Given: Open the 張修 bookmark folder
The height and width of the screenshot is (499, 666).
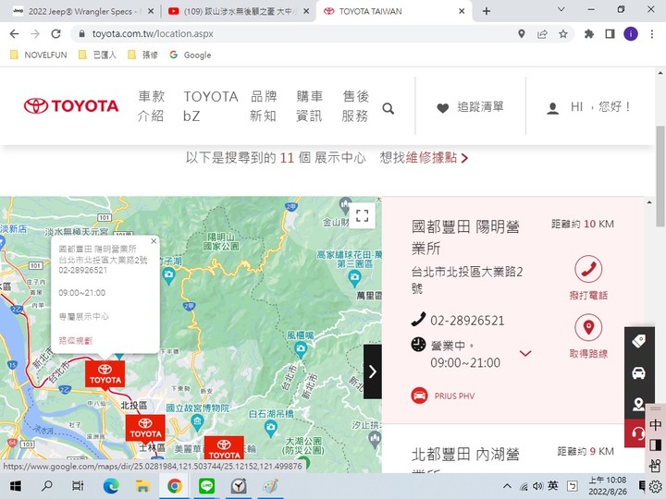Looking at the screenshot, I should 143,55.
